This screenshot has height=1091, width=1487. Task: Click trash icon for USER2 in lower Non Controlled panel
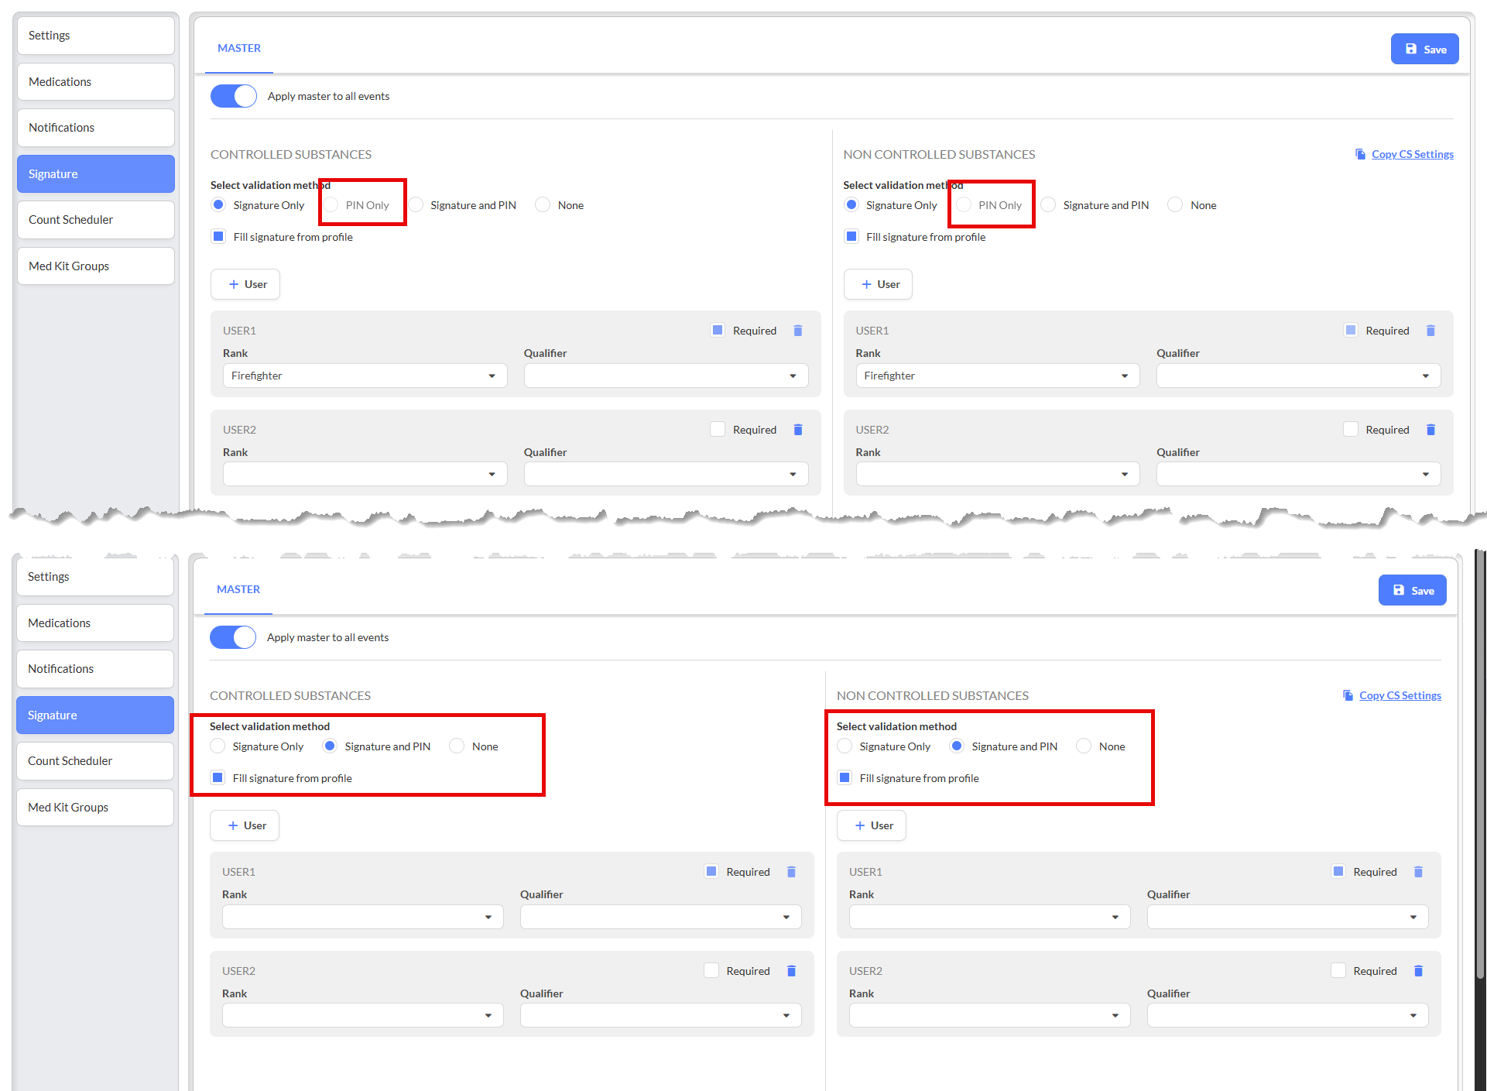1418,971
